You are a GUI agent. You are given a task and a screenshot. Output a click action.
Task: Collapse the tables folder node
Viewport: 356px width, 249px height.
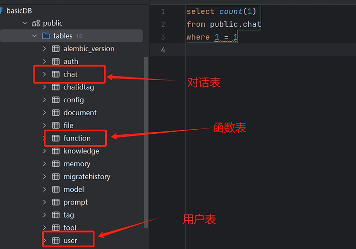pos(35,36)
